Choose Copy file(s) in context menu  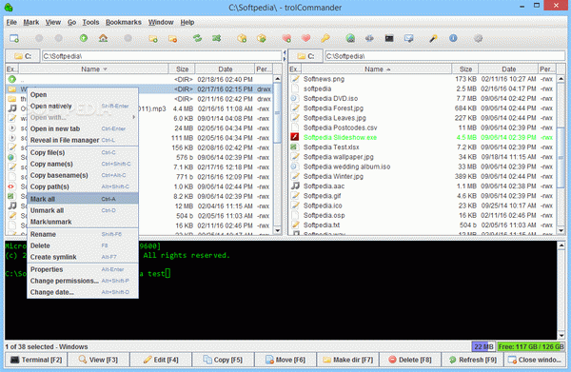(83, 152)
